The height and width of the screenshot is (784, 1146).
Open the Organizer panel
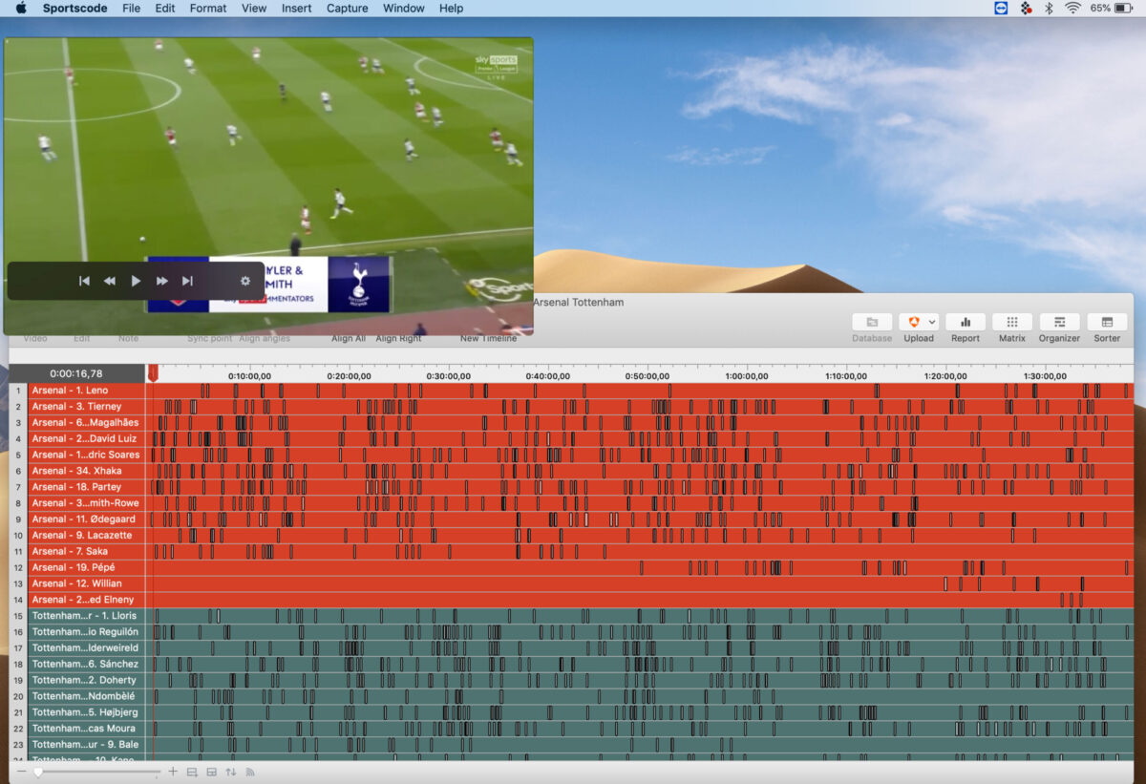[1059, 323]
